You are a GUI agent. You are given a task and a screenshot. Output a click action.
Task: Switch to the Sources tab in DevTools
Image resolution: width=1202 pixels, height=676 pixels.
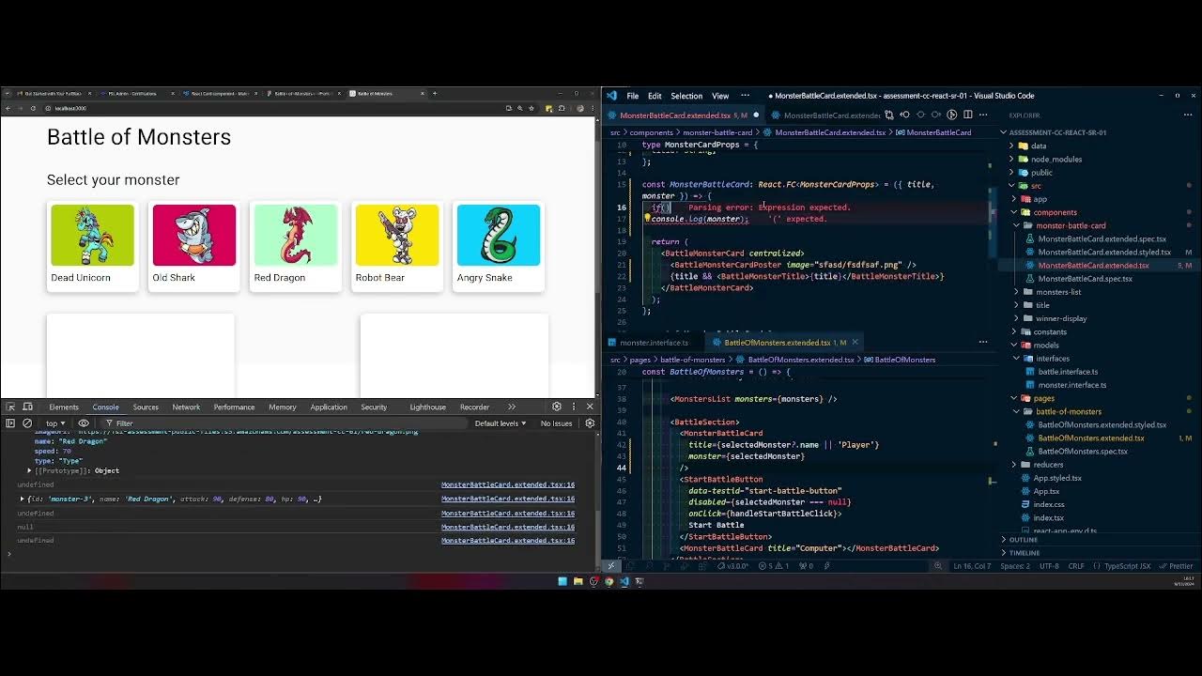tap(146, 407)
